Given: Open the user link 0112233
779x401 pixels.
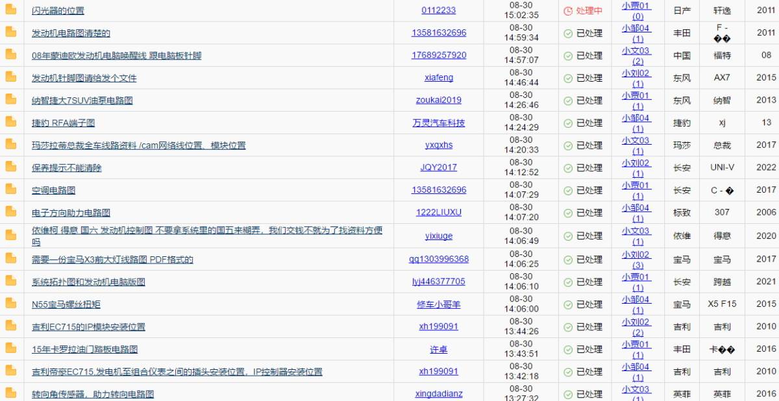Looking at the screenshot, I should (x=438, y=10).
